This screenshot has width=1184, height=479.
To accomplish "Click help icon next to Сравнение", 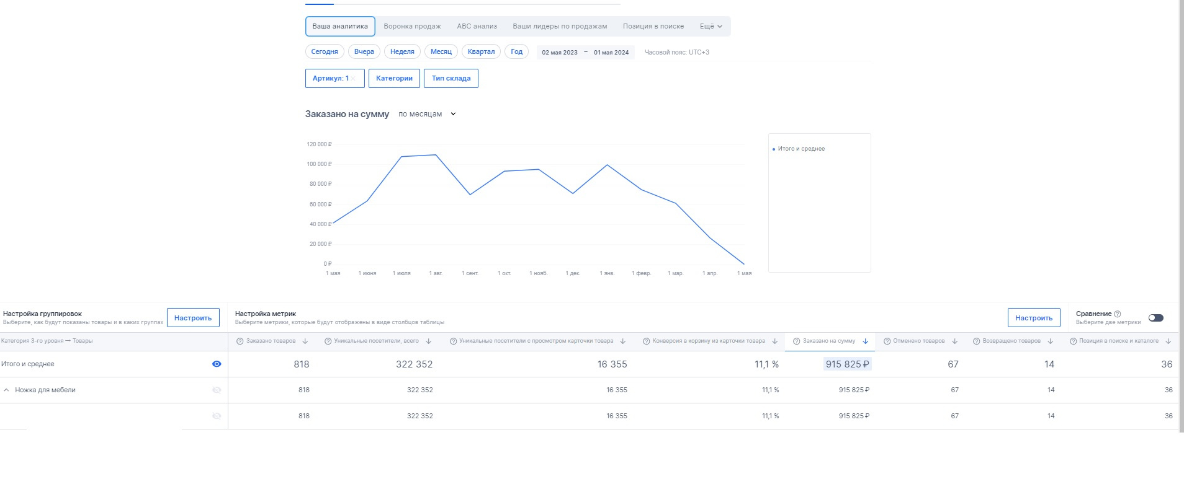I will (x=1118, y=314).
